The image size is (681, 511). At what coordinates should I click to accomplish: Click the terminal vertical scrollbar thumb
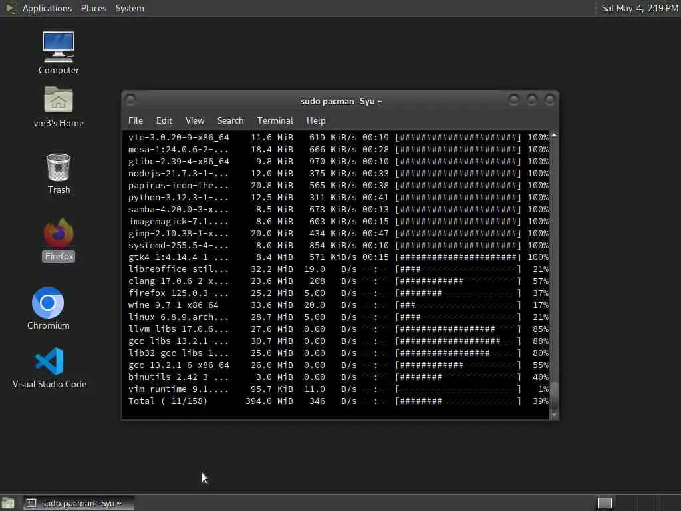coord(554,396)
